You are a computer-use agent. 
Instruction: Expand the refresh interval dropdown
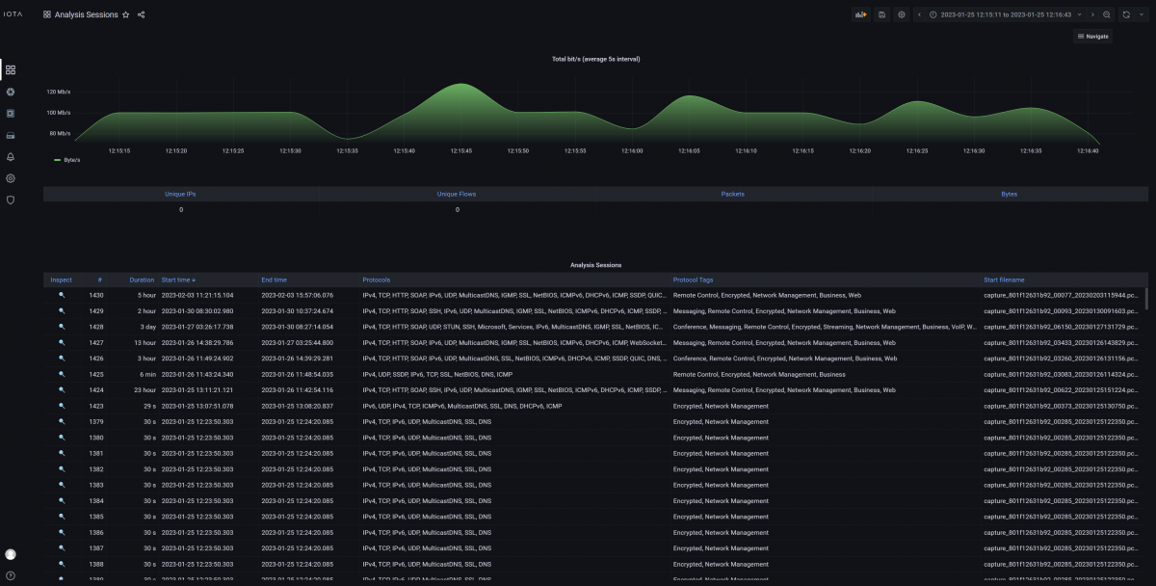point(1143,14)
